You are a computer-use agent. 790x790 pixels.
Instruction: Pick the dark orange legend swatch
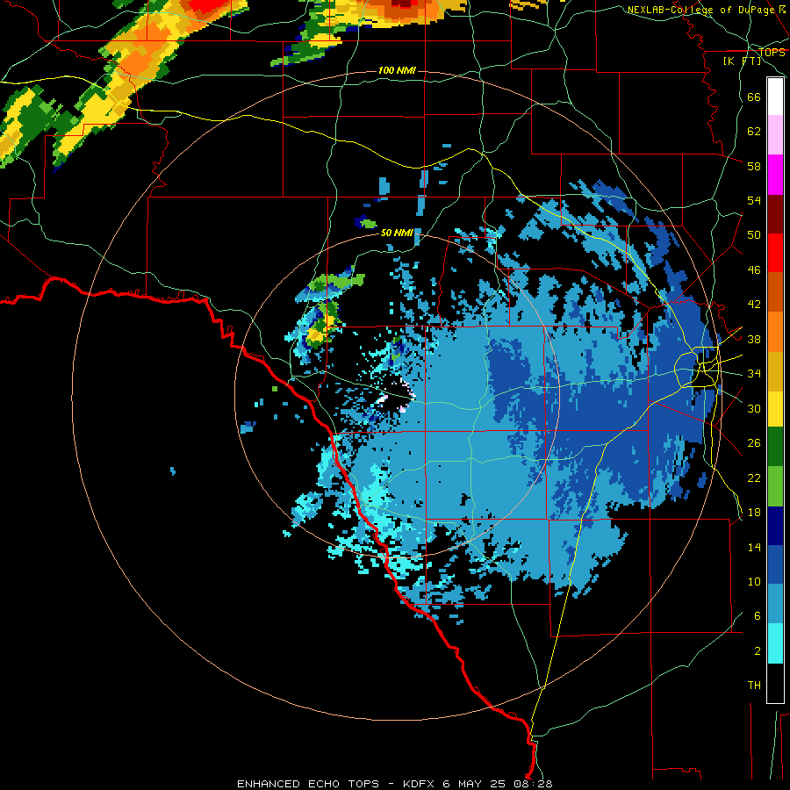[775, 291]
